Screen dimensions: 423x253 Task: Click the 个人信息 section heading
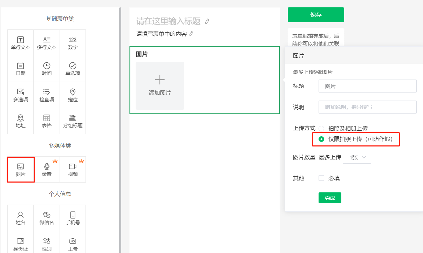point(60,194)
